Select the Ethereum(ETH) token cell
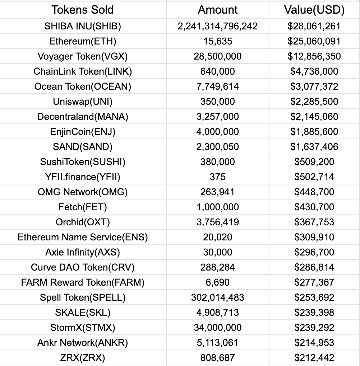The height and width of the screenshot is (366, 360). (x=83, y=41)
